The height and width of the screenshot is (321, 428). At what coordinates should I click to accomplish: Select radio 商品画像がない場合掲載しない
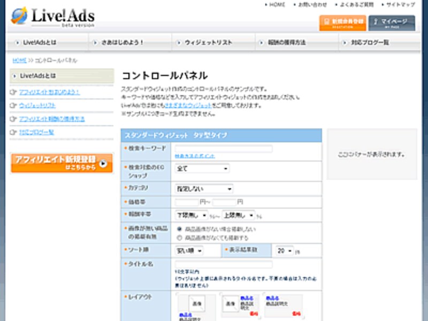pyautogui.click(x=179, y=229)
